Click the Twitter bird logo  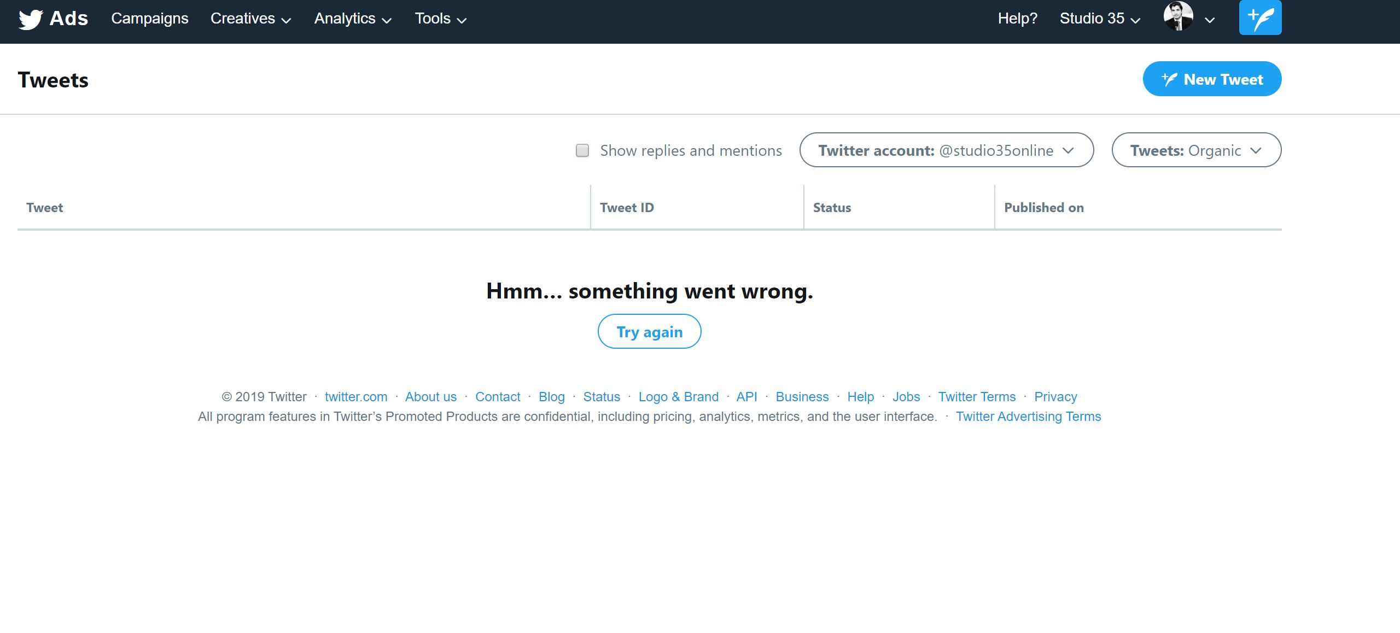click(x=30, y=19)
